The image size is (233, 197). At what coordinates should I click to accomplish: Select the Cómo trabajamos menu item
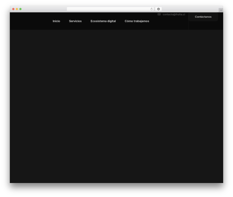click(x=137, y=21)
